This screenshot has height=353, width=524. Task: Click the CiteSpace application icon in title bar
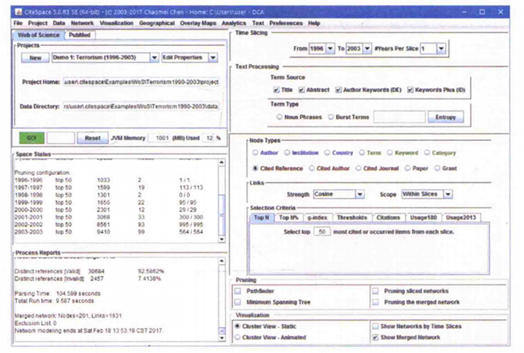point(19,14)
